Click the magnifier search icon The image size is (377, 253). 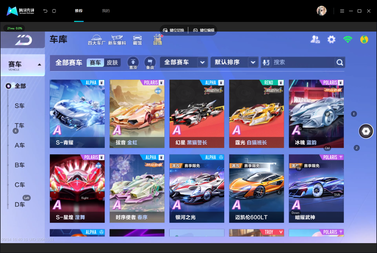pos(340,63)
